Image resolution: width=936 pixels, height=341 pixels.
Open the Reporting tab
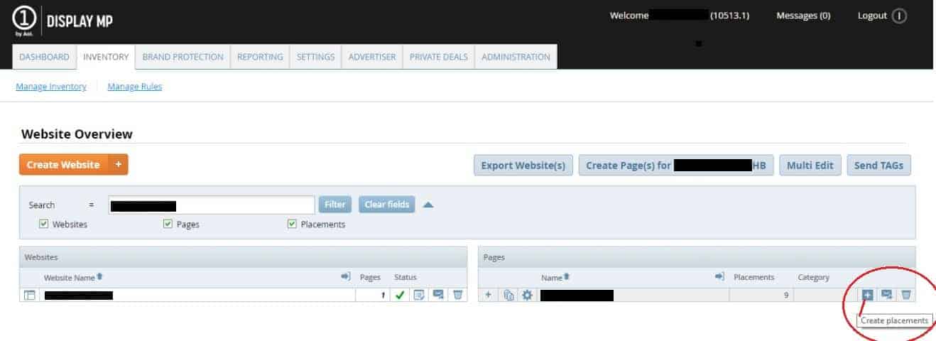tap(260, 57)
